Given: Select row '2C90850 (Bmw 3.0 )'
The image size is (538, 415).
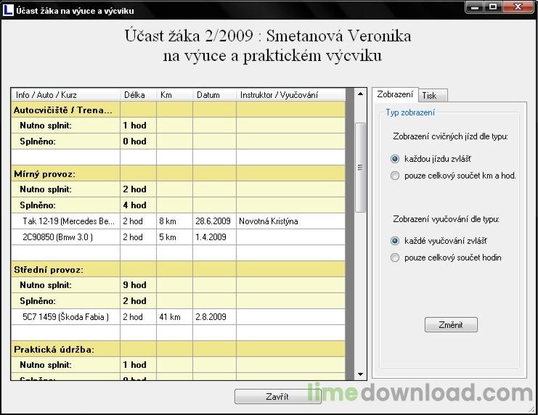Looking at the screenshot, I should coord(179,237).
